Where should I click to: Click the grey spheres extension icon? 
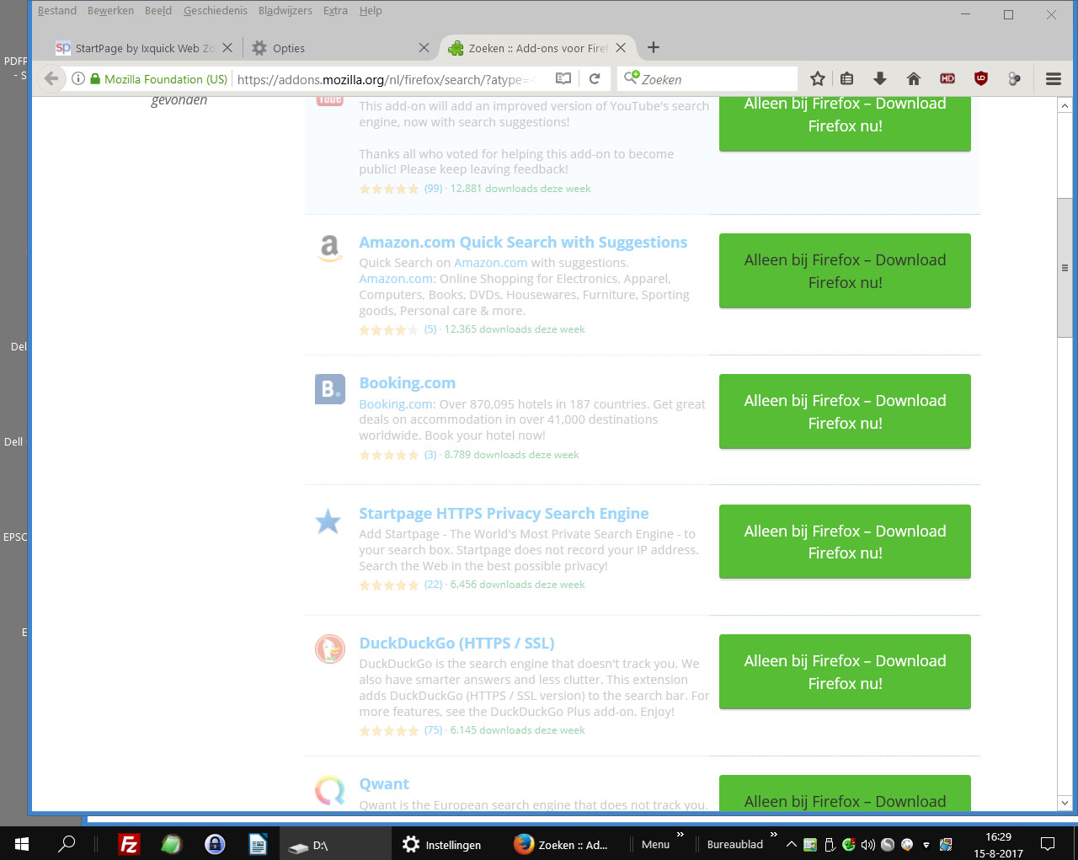(x=1015, y=78)
